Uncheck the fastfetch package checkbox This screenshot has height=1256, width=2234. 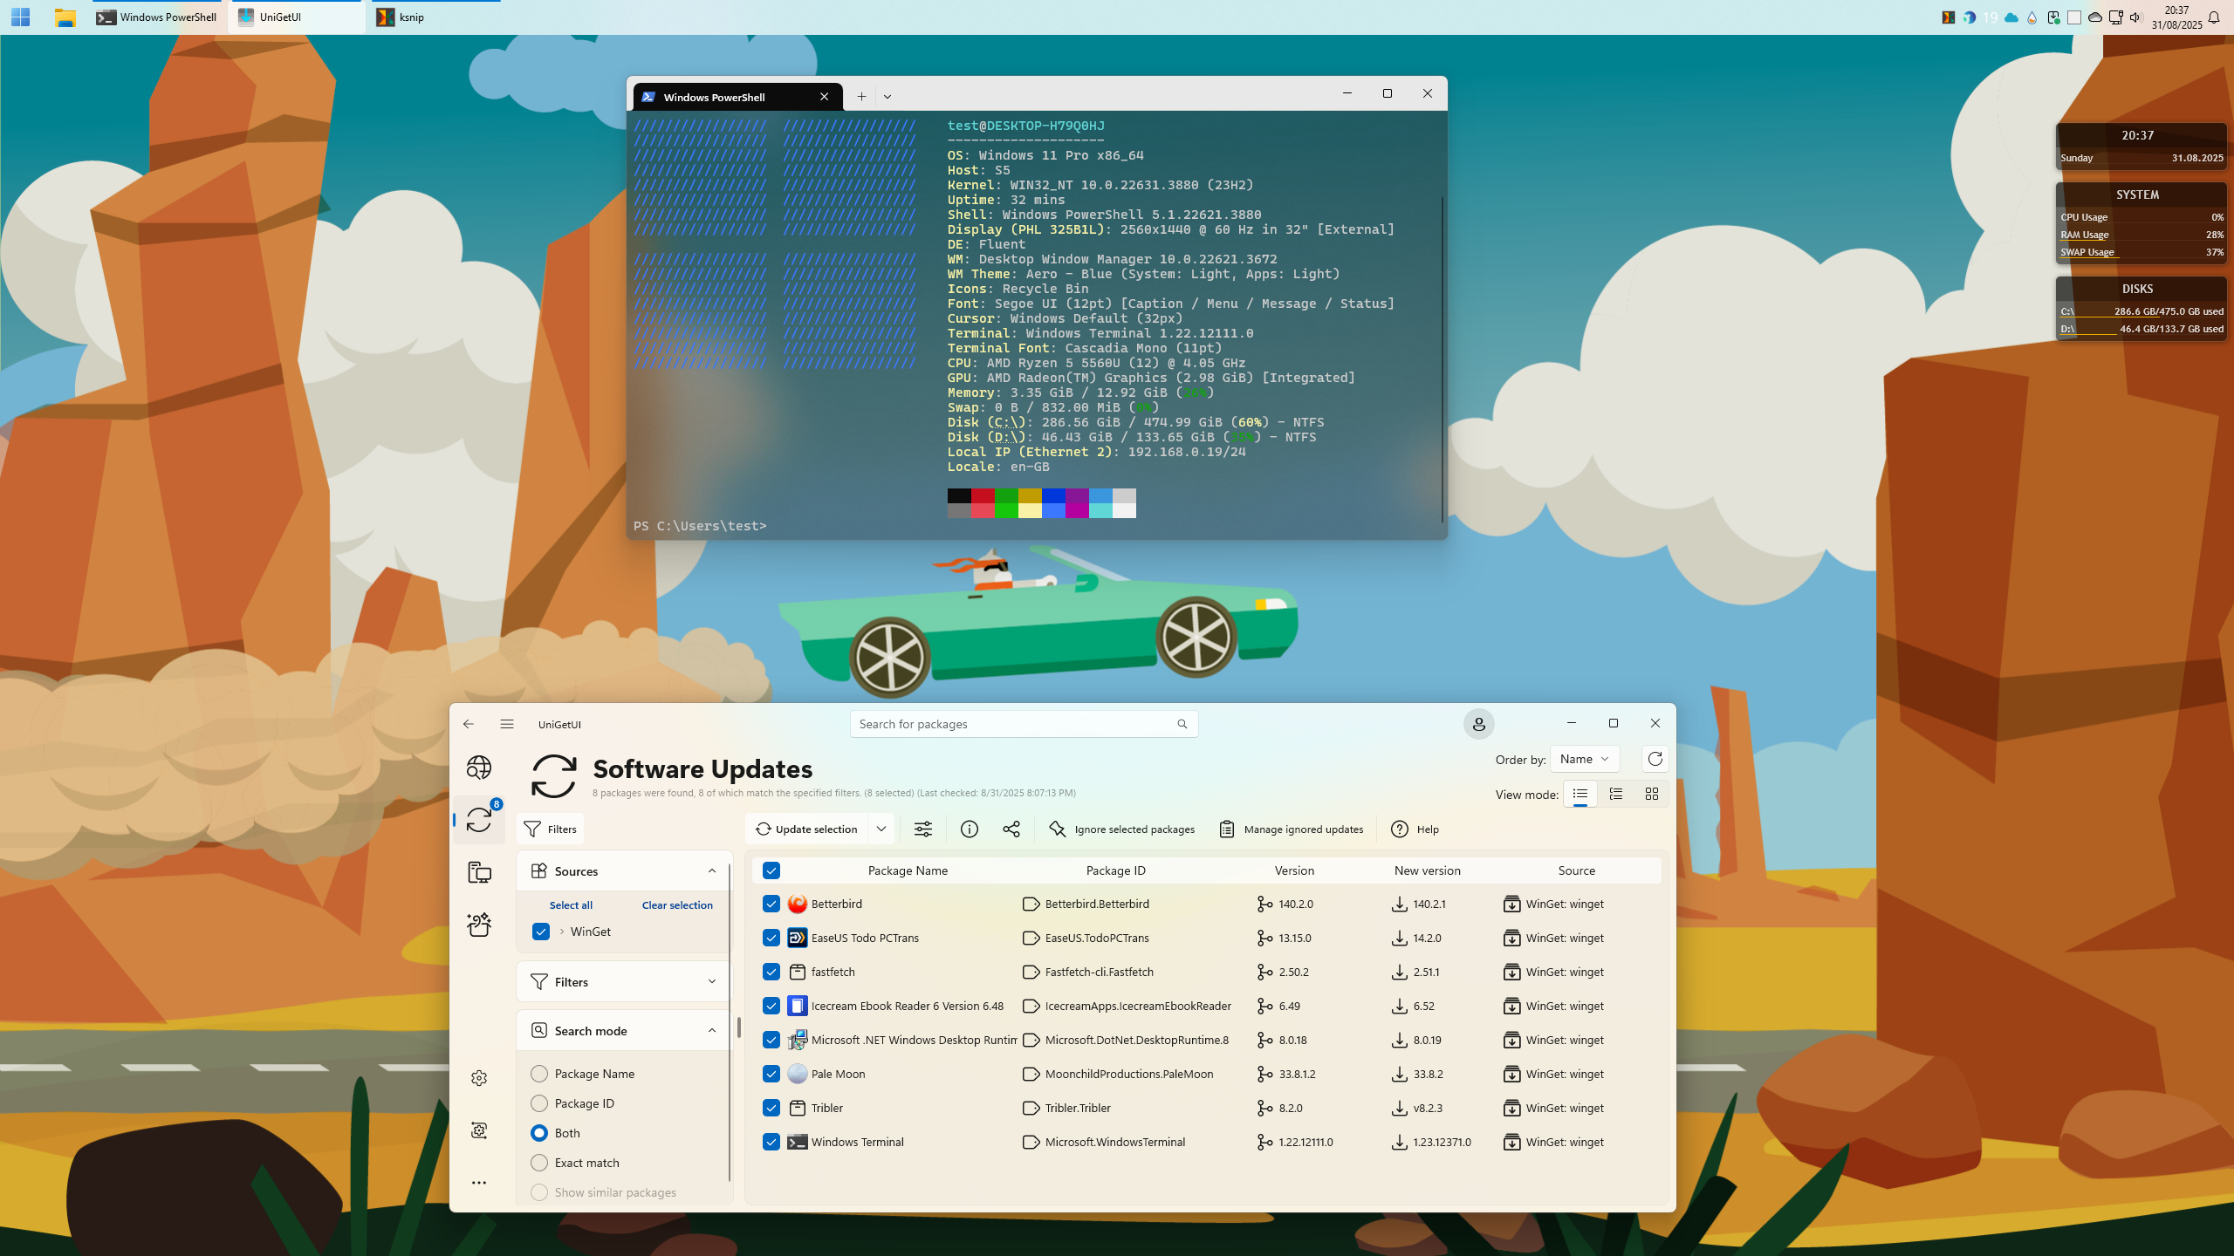[x=771, y=972]
